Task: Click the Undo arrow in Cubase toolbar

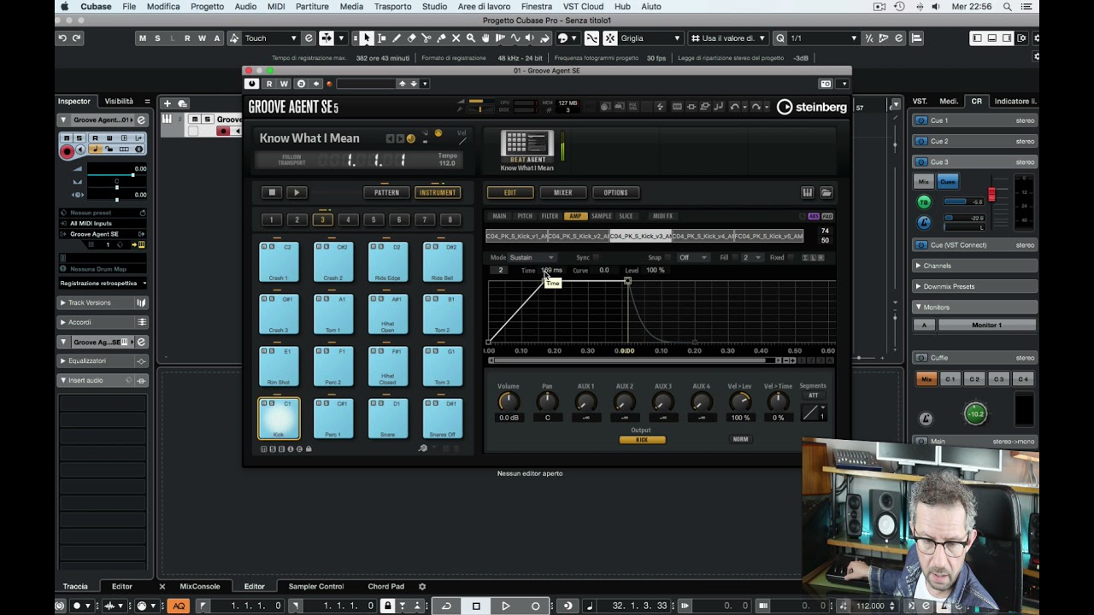Action: click(62, 38)
